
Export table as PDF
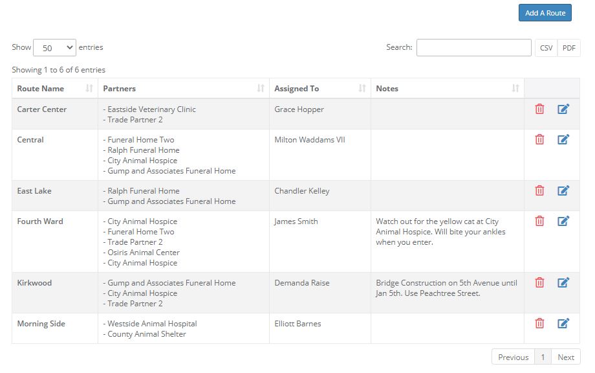click(x=568, y=48)
